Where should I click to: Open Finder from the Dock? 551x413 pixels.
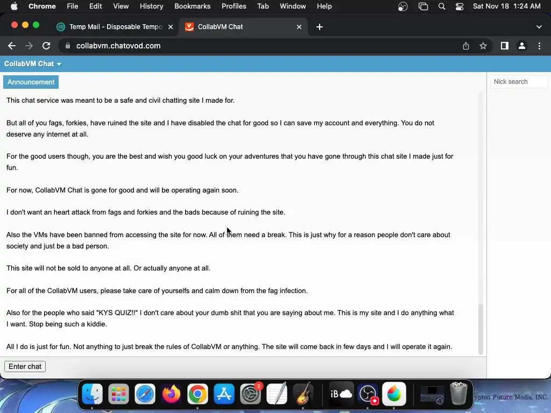tap(92, 394)
